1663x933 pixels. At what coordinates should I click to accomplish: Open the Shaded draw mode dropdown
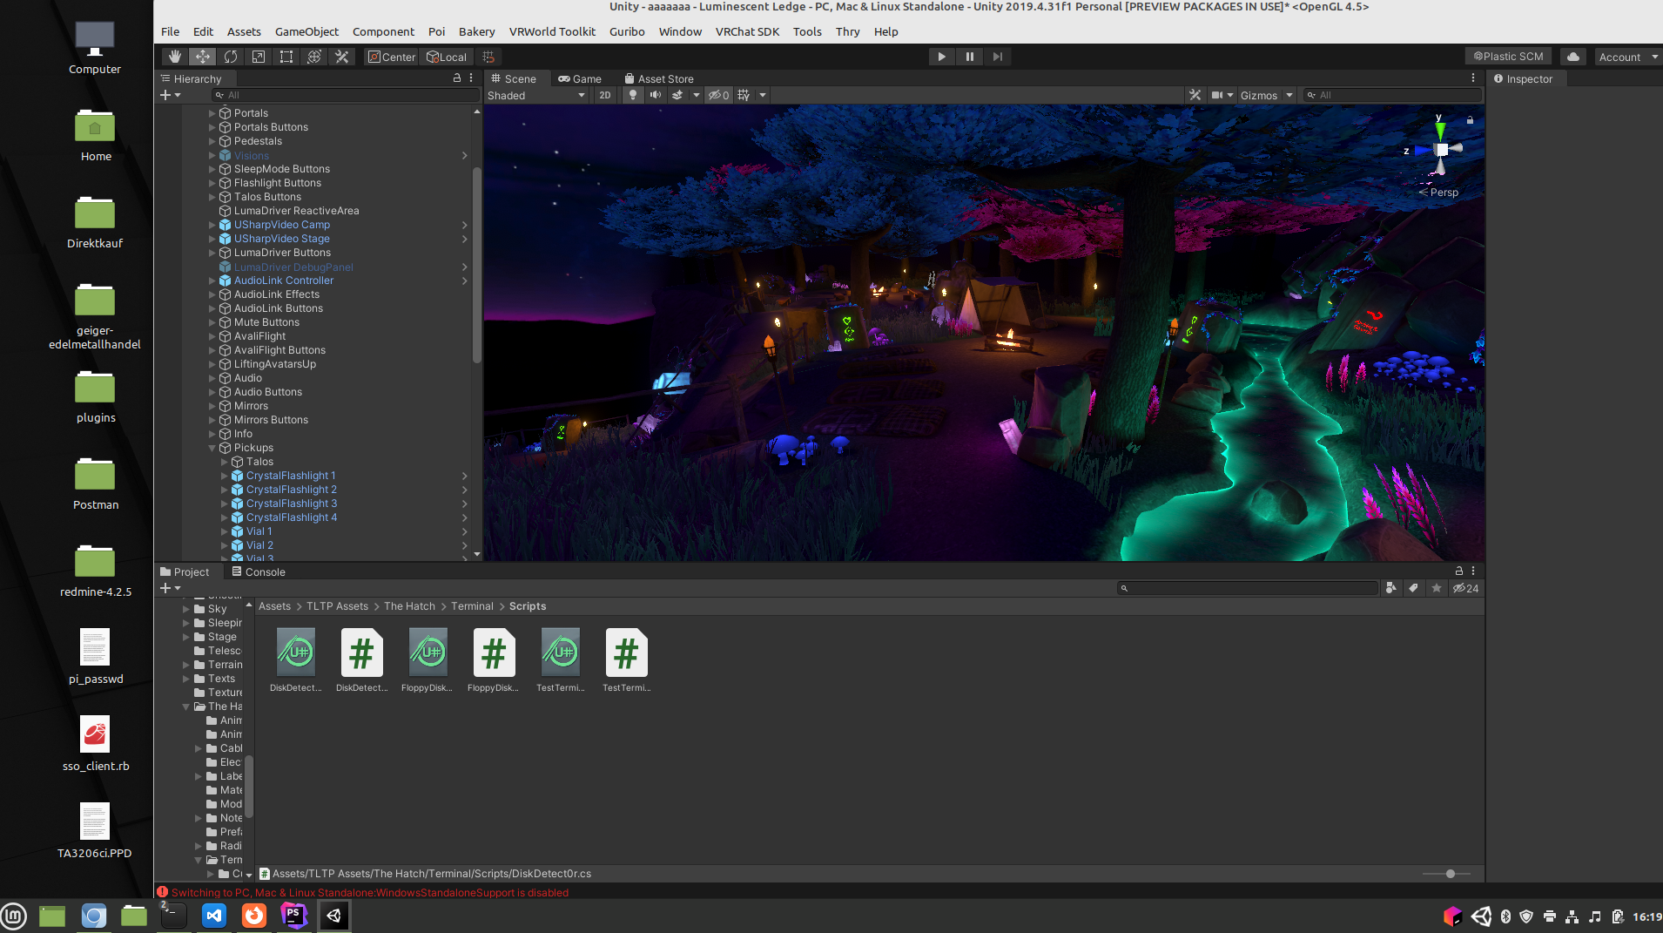click(x=535, y=95)
